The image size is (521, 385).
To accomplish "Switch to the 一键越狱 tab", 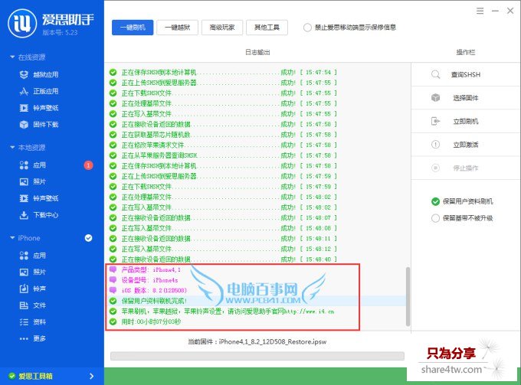I will tap(178, 28).
